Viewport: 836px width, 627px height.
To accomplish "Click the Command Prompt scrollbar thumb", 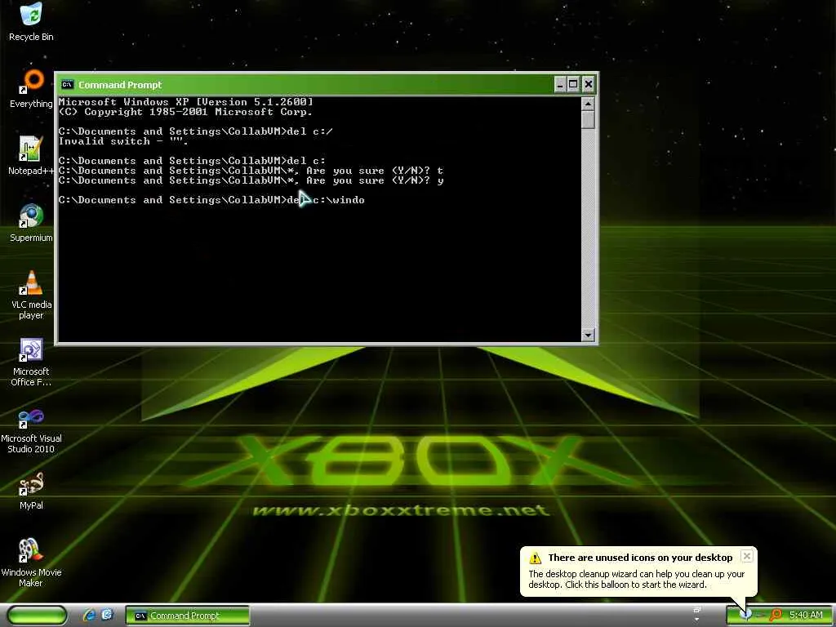I will (x=588, y=119).
